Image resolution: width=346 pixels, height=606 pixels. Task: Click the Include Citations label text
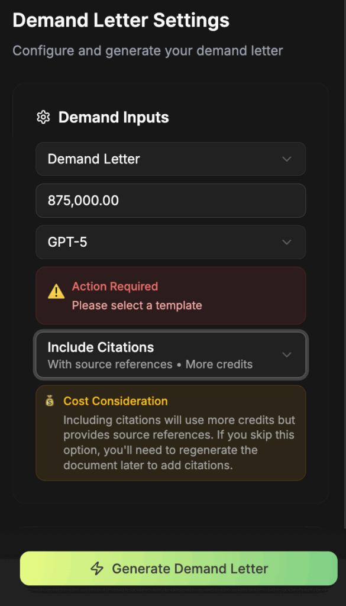[x=100, y=348]
